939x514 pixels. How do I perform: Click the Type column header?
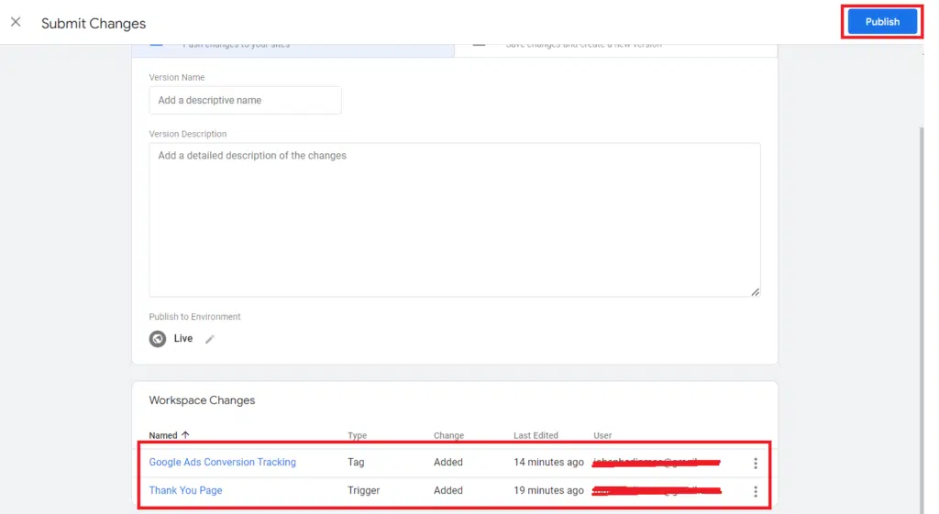click(x=357, y=435)
